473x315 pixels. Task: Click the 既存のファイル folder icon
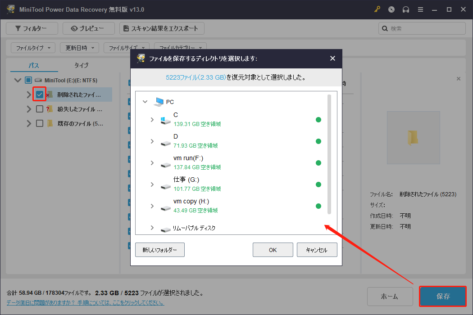[50, 123]
